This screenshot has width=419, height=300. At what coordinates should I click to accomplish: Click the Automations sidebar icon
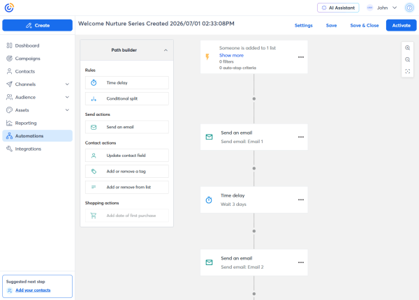9,136
